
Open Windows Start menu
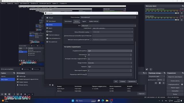[x=73, y=101]
